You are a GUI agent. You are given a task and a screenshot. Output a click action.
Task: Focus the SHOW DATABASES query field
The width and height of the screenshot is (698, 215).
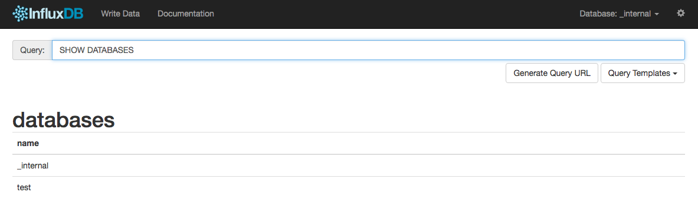(369, 50)
